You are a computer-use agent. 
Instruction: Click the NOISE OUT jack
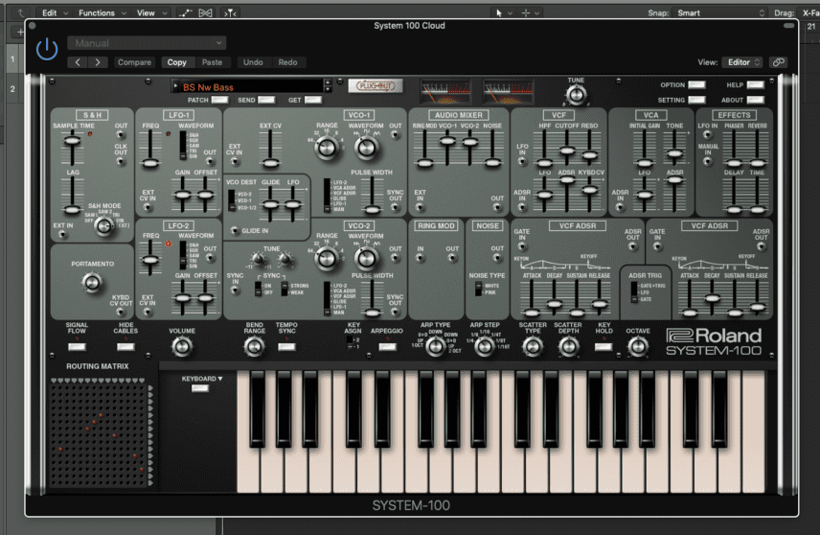[497, 258]
